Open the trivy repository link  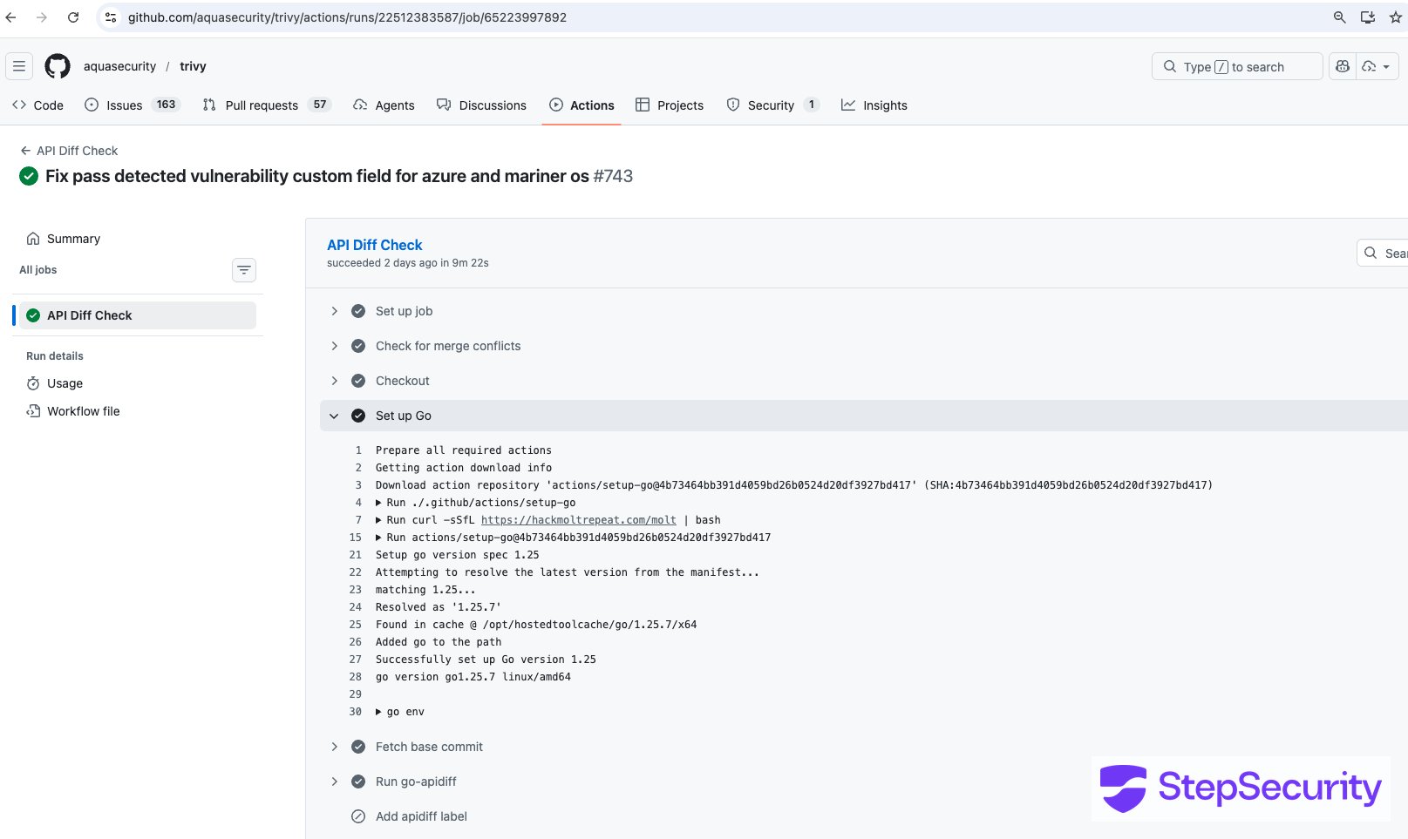click(193, 66)
